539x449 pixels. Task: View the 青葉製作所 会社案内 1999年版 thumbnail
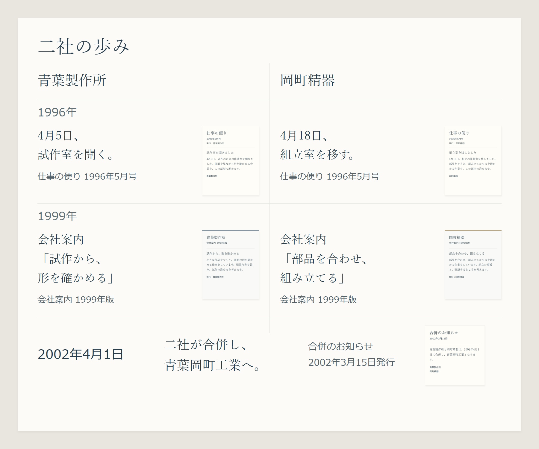(231, 265)
